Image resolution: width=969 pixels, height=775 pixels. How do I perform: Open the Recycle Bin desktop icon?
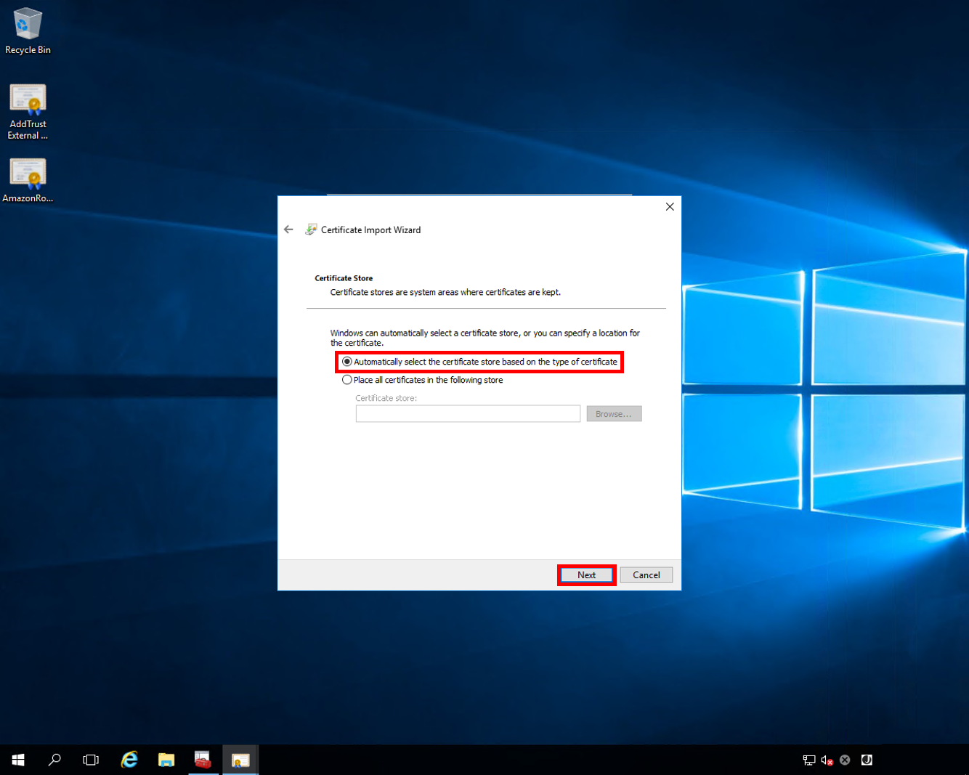pyautogui.click(x=28, y=31)
